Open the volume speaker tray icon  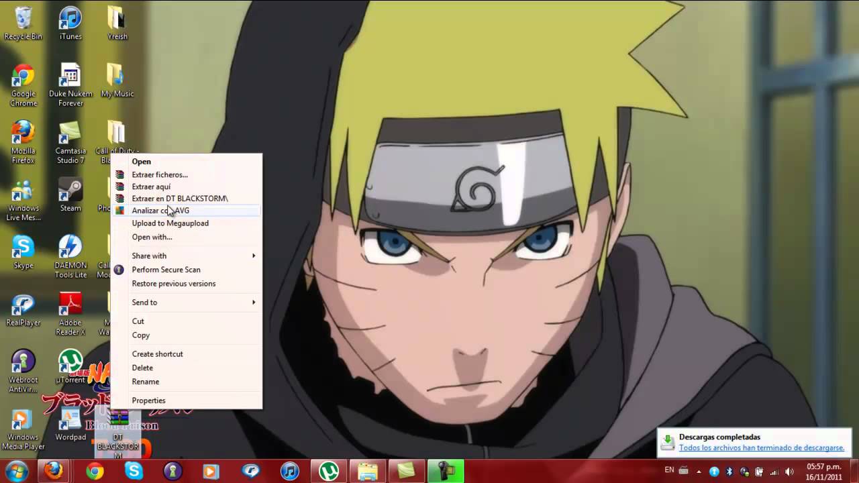(789, 472)
